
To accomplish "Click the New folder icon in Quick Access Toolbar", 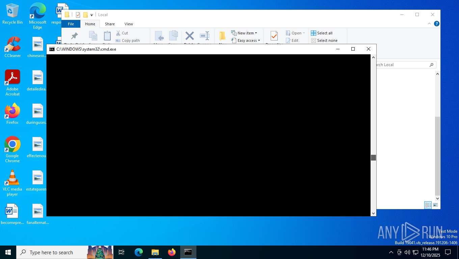I will [x=85, y=15].
